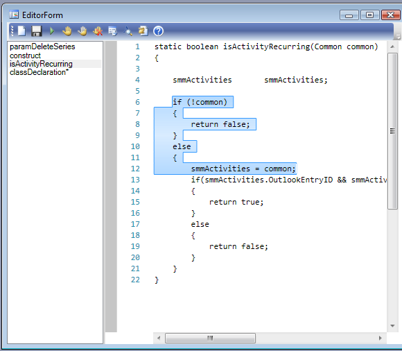The image size is (402, 351).
Task: Click 'smmActivities = common;' on line 12
Action: coord(243,169)
